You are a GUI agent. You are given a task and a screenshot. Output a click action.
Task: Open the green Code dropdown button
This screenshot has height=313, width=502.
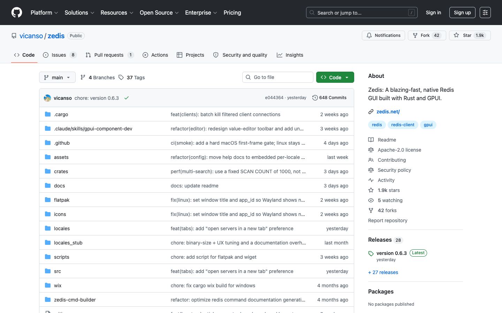(335, 77)
